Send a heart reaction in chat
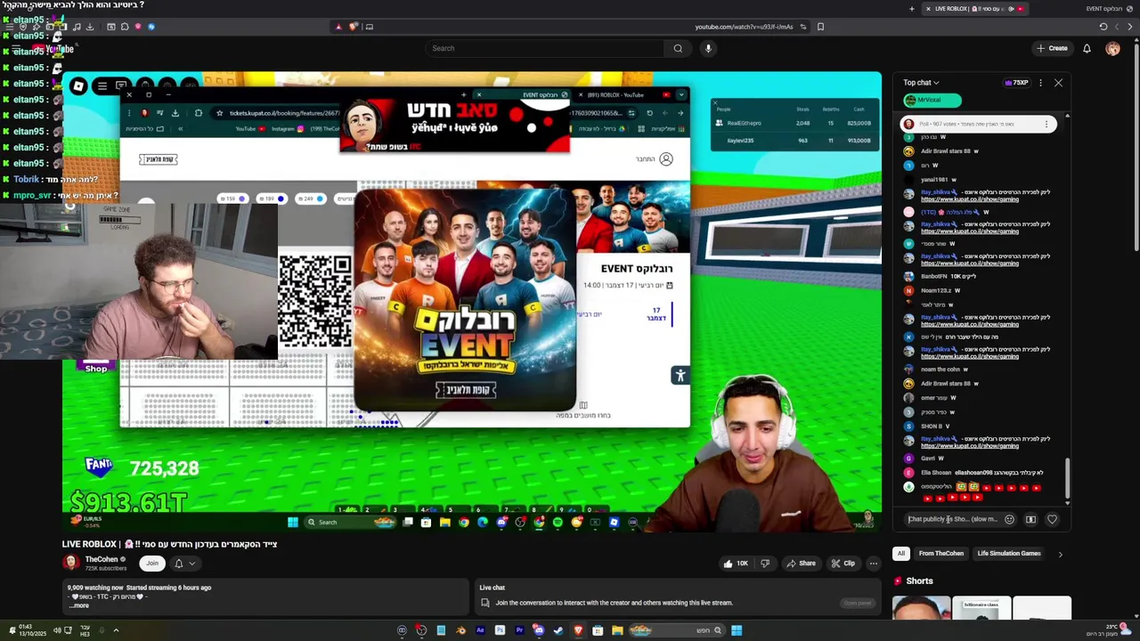This screenshot has height=641, width=1140. [x=1052, y=519]
